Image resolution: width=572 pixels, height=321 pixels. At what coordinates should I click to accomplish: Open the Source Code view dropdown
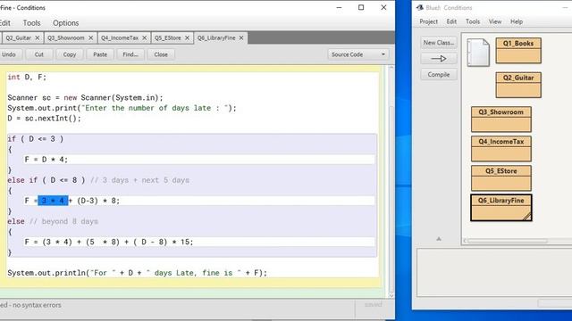tap(358, 54)
